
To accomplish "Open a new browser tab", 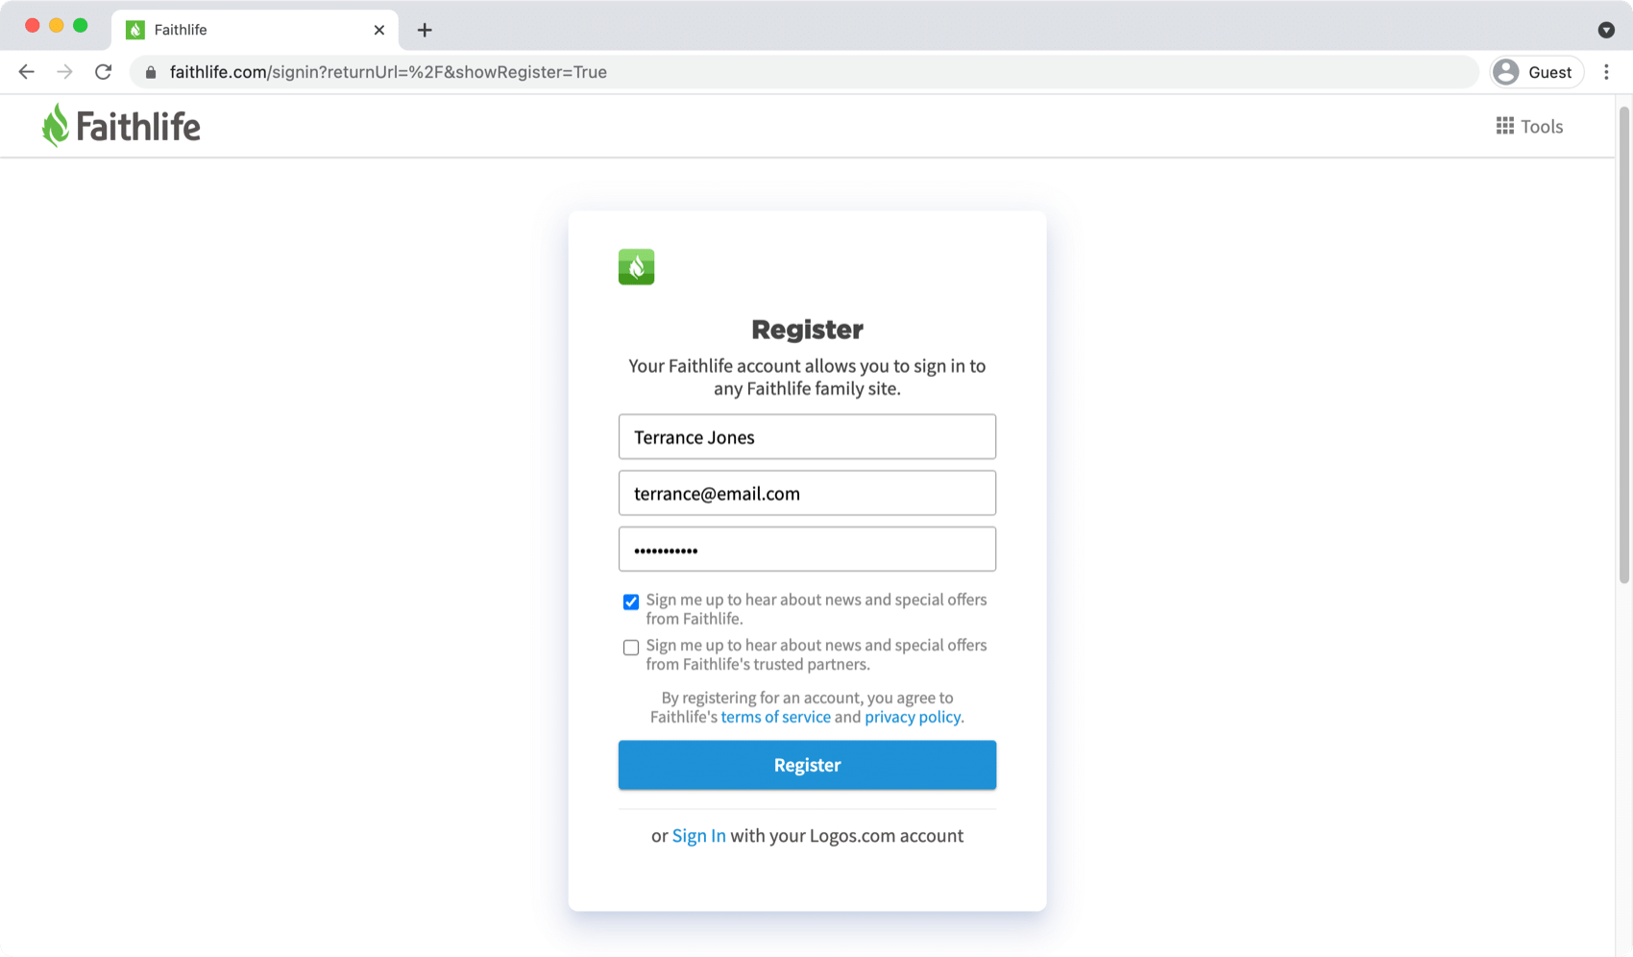I will (425, 30).
